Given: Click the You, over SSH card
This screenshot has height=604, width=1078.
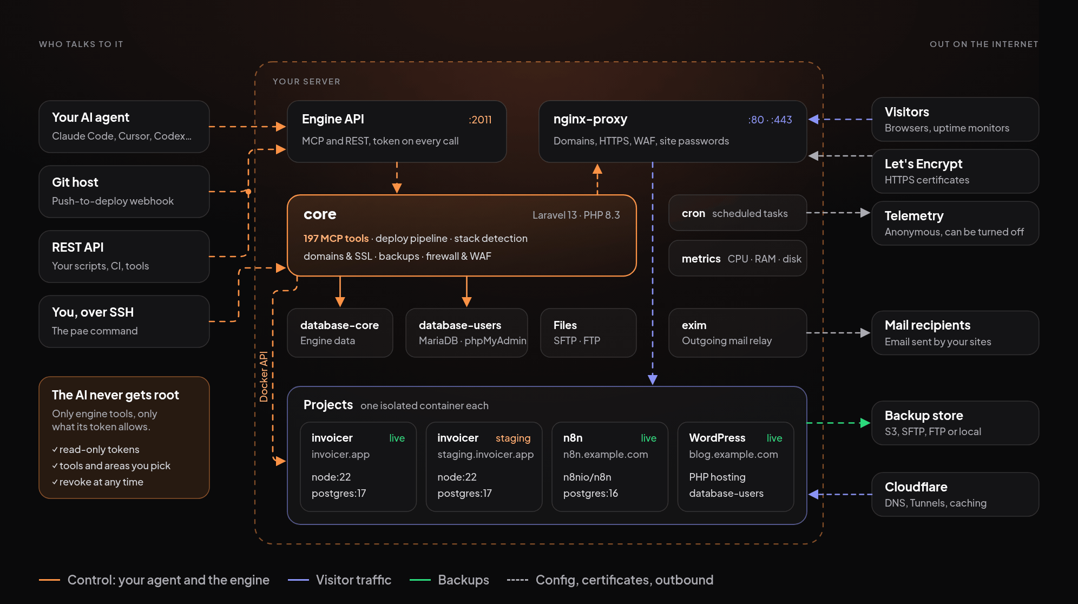Looking at the screenshot, I should coord(124,321).
